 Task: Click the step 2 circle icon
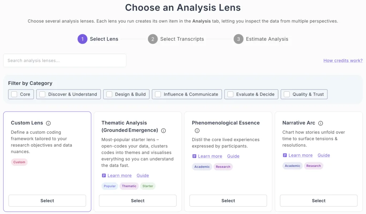point(153,39)
